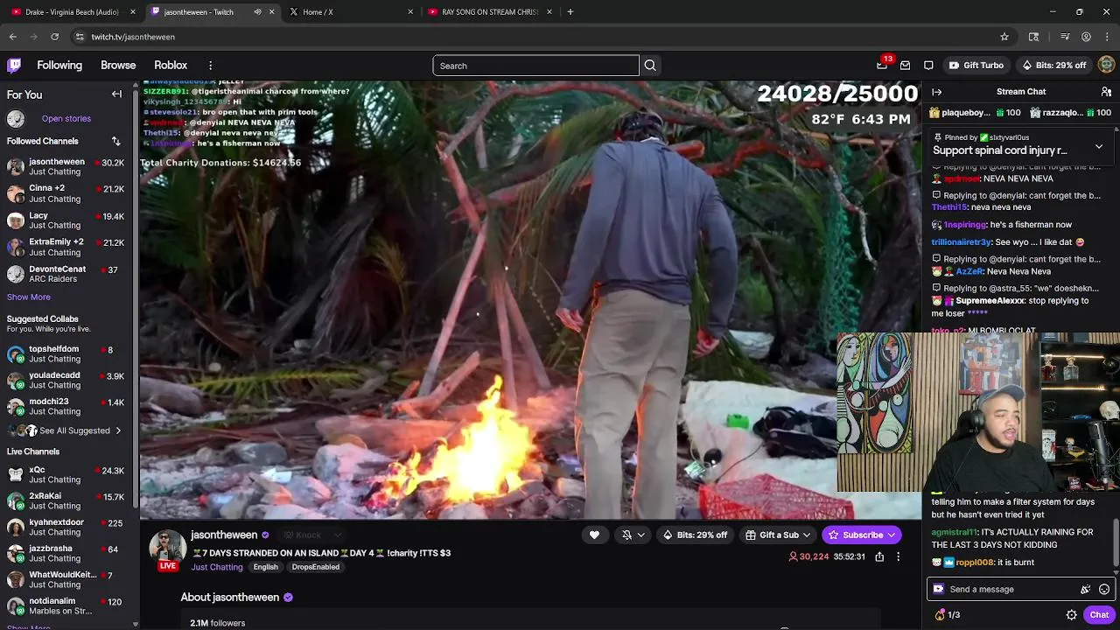Viewport: 1120px width, 630px height.
Task: Open stories link in sidebar
Action: 66,119
